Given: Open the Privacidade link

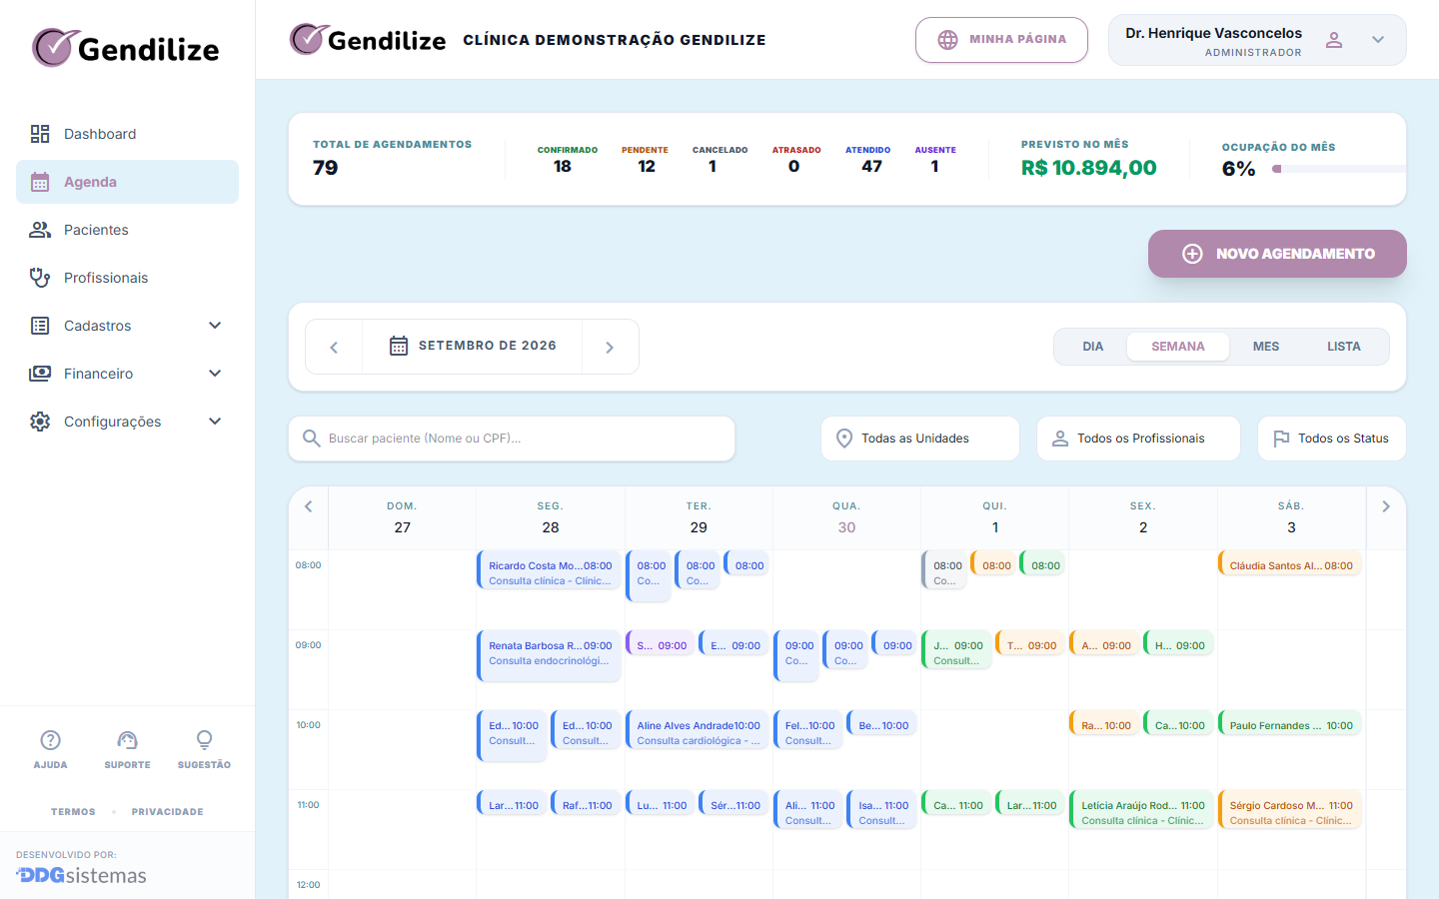Looking at the screenshot, I should [x=167, y=812].
